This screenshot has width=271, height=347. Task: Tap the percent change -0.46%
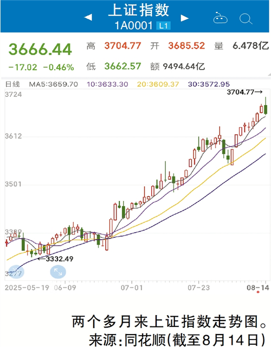point(59,67)
